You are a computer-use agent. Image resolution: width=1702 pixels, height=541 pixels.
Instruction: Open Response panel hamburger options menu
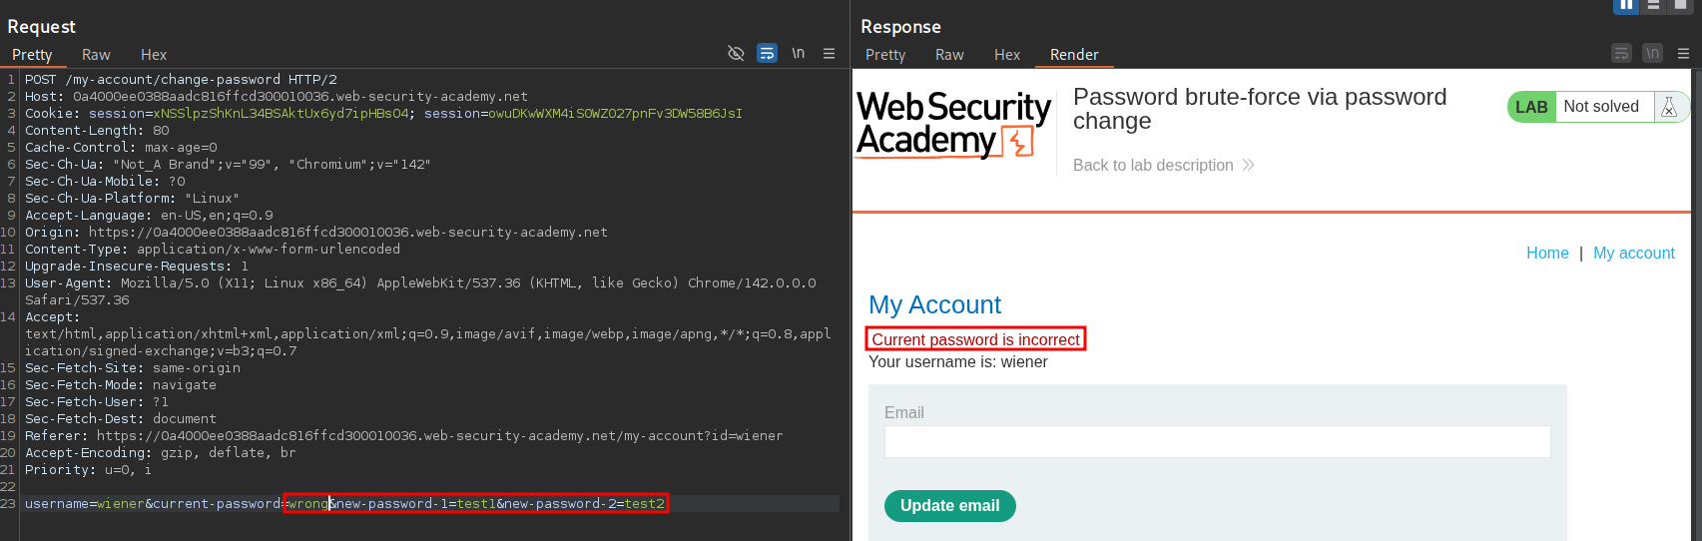tap(1683, 54)
